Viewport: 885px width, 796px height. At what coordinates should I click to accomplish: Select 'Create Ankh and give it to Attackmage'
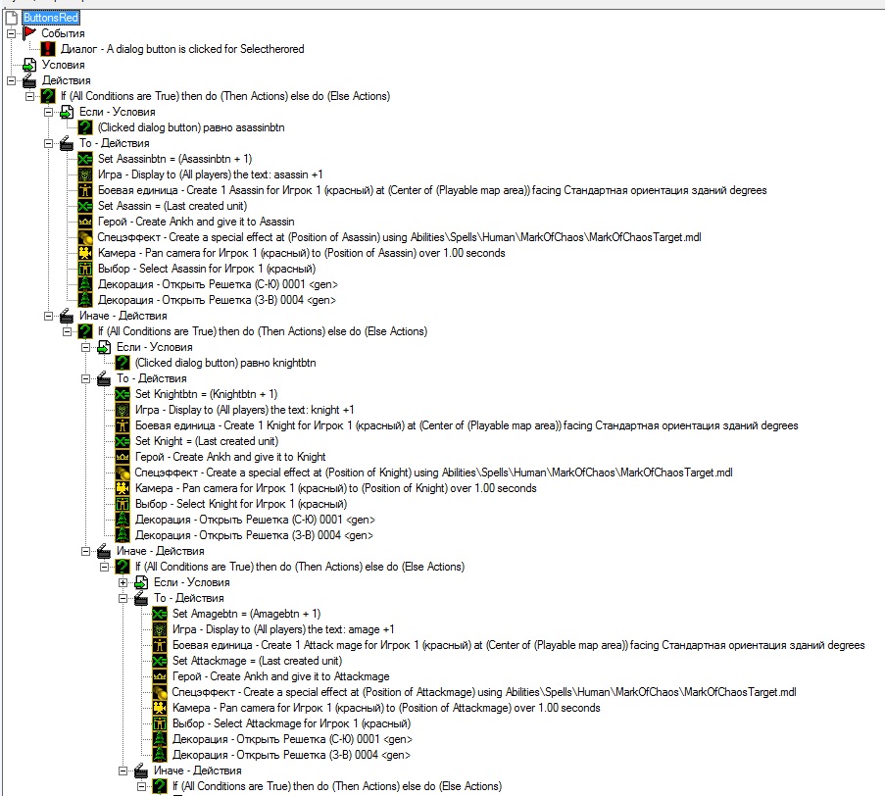tap(280, 676)
